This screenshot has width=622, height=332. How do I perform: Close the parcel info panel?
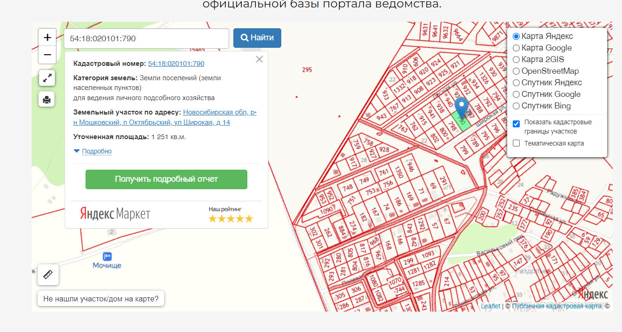coord(259,59)
